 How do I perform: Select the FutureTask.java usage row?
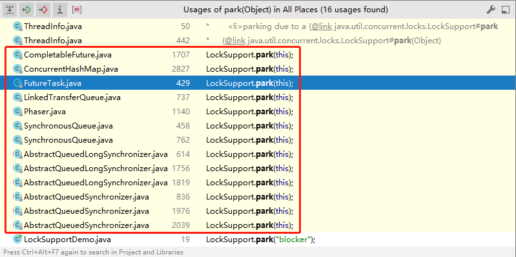coord(258,83)
